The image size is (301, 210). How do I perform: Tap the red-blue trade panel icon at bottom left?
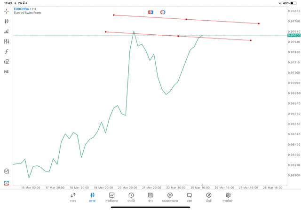coord(7,183)
